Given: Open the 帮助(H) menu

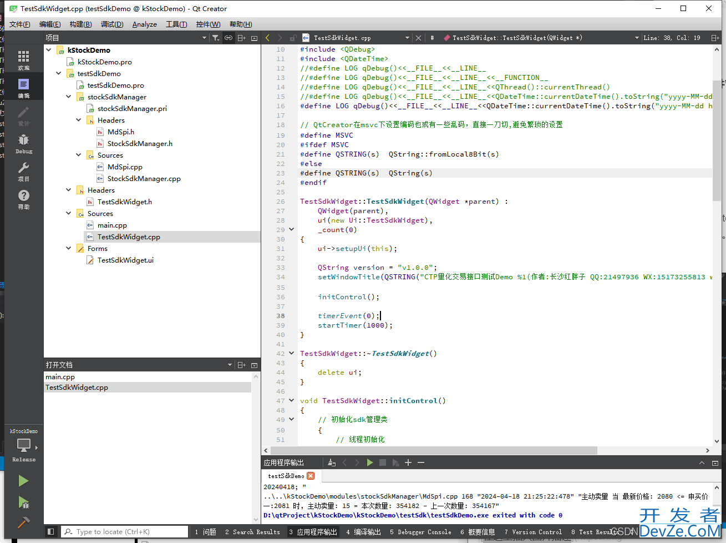Looking at the screenshot, I should point(241,24).
